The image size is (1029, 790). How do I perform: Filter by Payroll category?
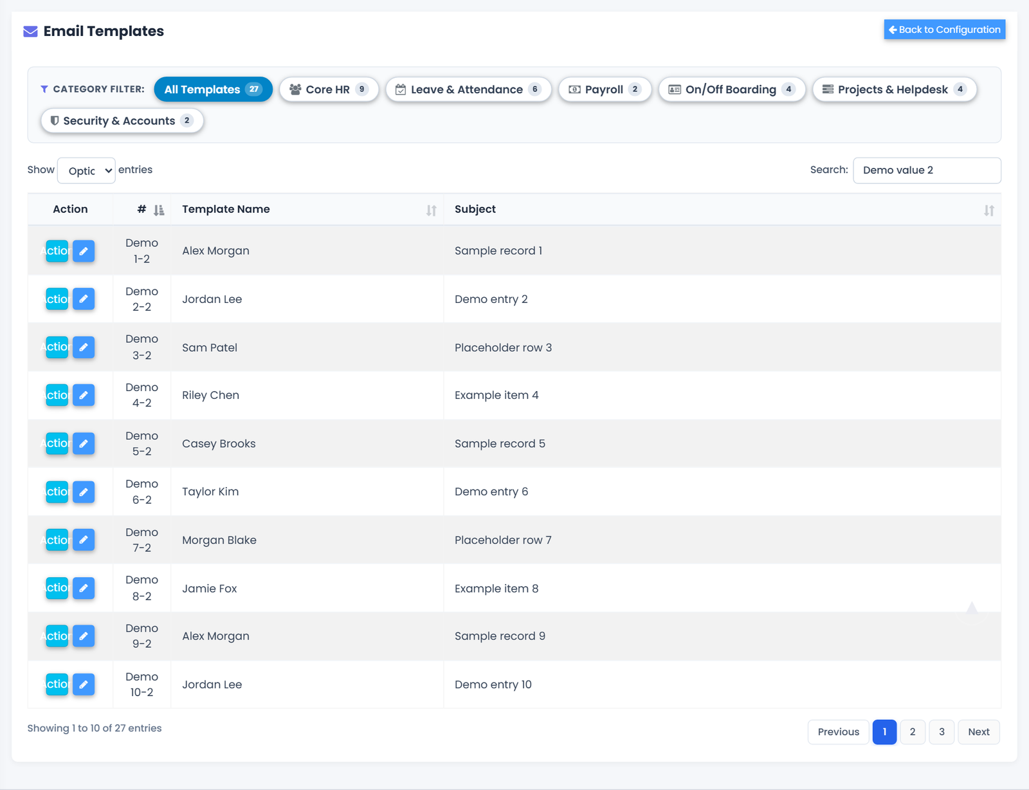click(x=605, y=89)
